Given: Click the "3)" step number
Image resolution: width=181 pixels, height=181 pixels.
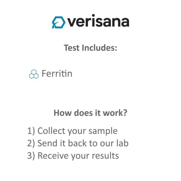Looking at the screenshot, I should [x=31, y=156].
